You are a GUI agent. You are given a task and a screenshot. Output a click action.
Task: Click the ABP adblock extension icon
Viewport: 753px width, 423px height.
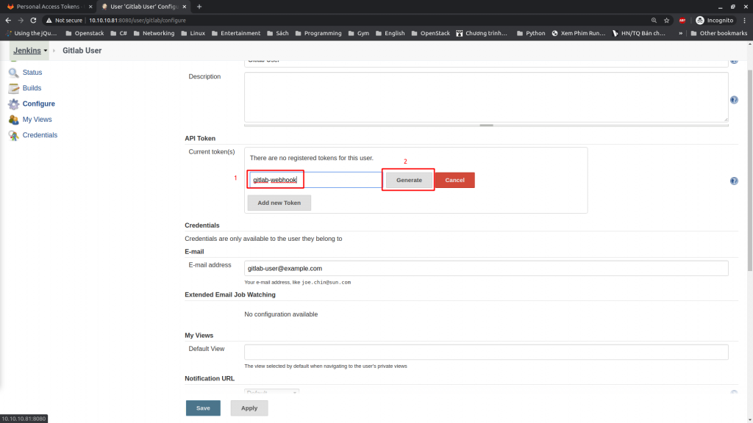click(682, 20)
